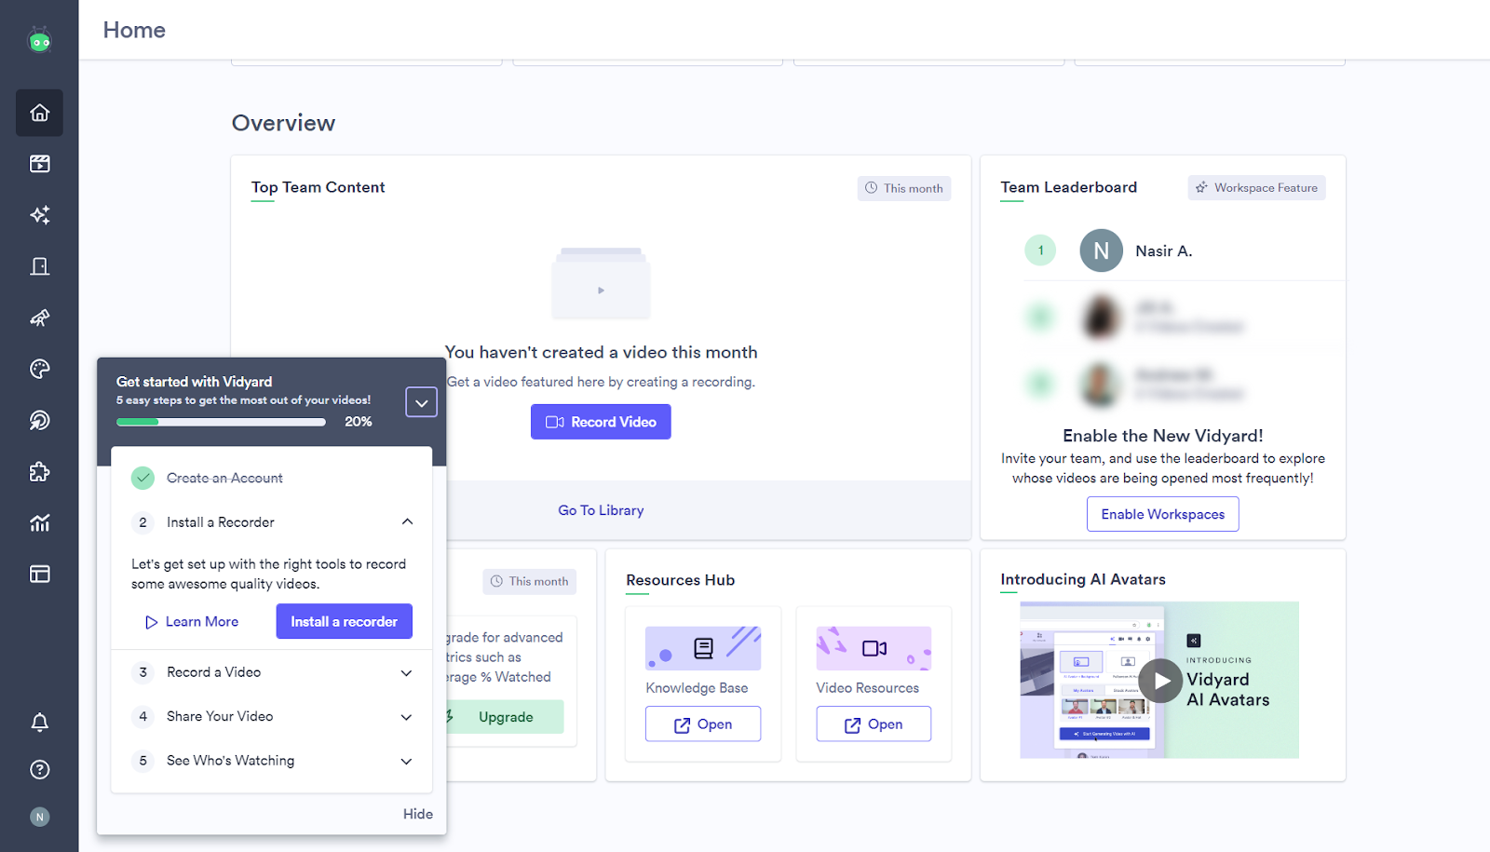Open the palette branding icon in sidebar

(x=39, y=369)
